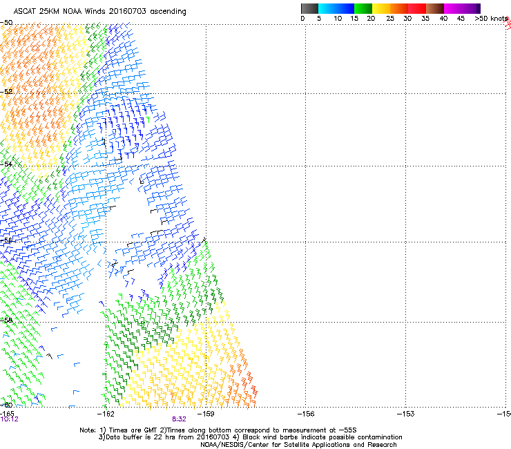Click the orange 25–30 knots color bar segment
The image size is (511, 449).
[399, 8]
